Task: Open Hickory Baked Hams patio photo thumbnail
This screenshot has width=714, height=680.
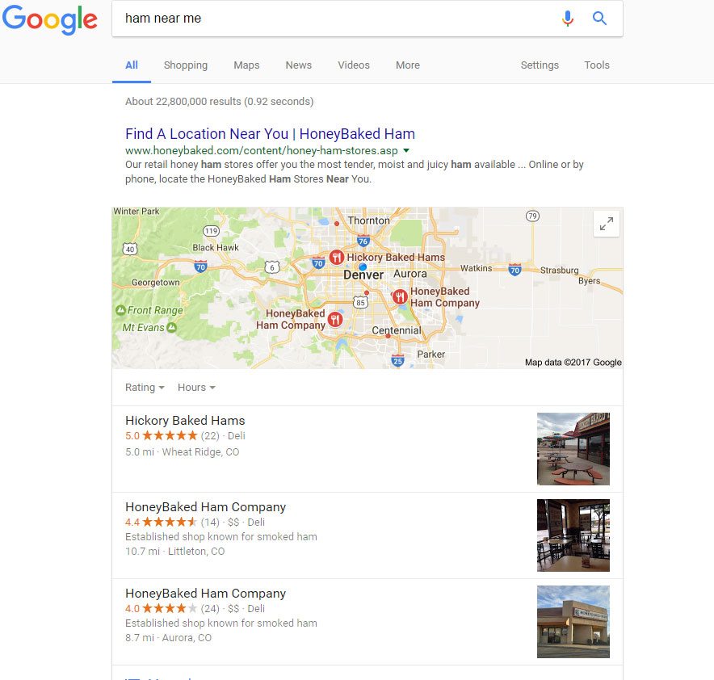Action: pyautogui.click(x=573, y=449)
